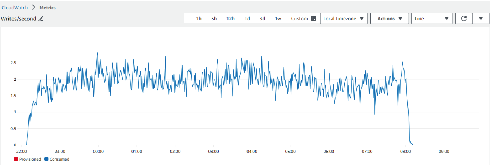Select the 1w time range
490x165 pixels.
point(278,19)
